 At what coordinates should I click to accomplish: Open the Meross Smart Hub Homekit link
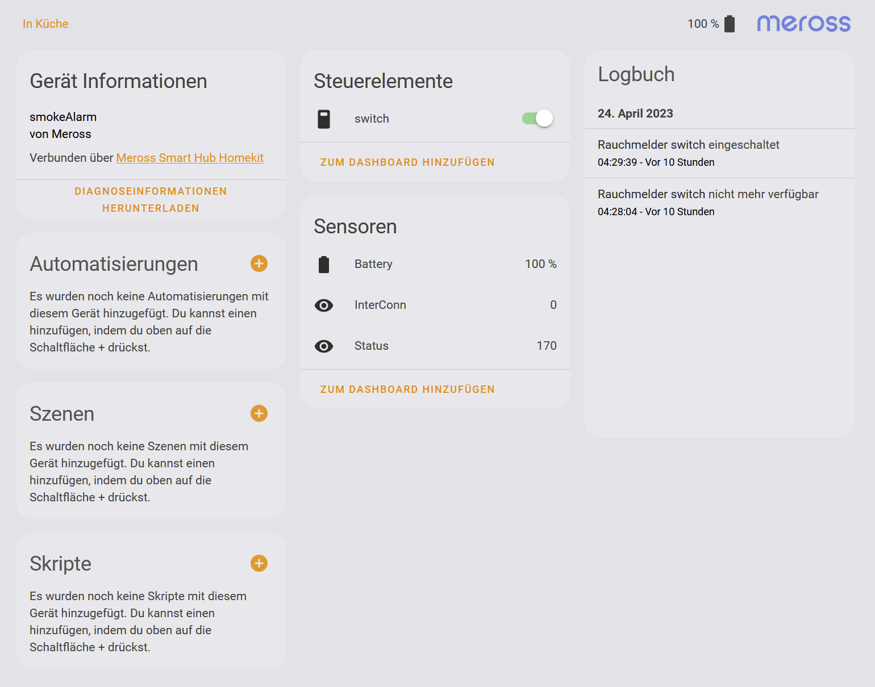[x=190, y=157]
